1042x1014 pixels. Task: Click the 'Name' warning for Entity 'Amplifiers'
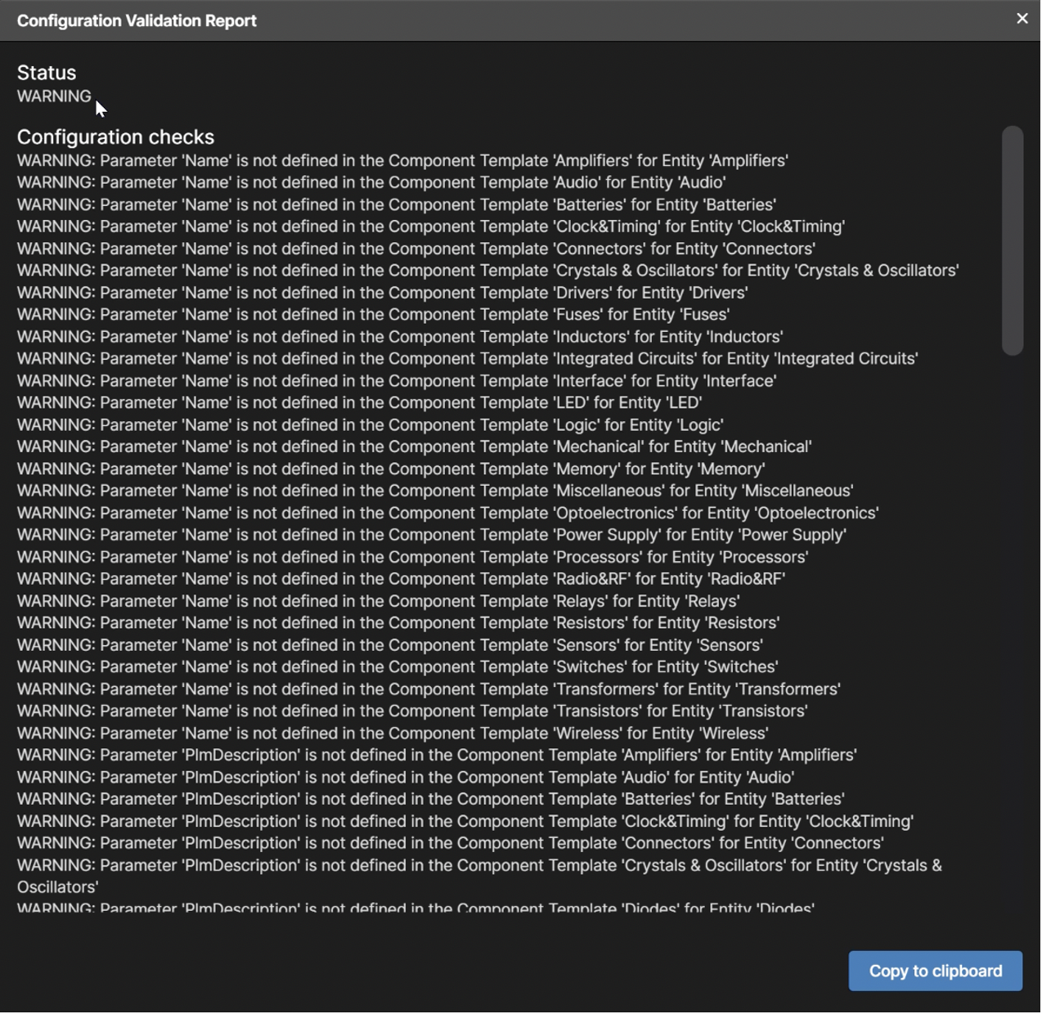tap(403, 161)
